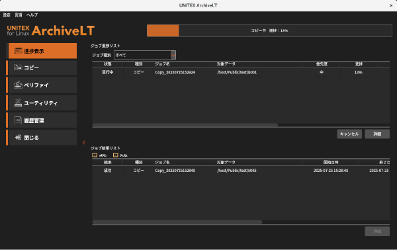Screen dimensions: 397x250
Task: Click the 開始日時 column header
Action: coord(331,163)
